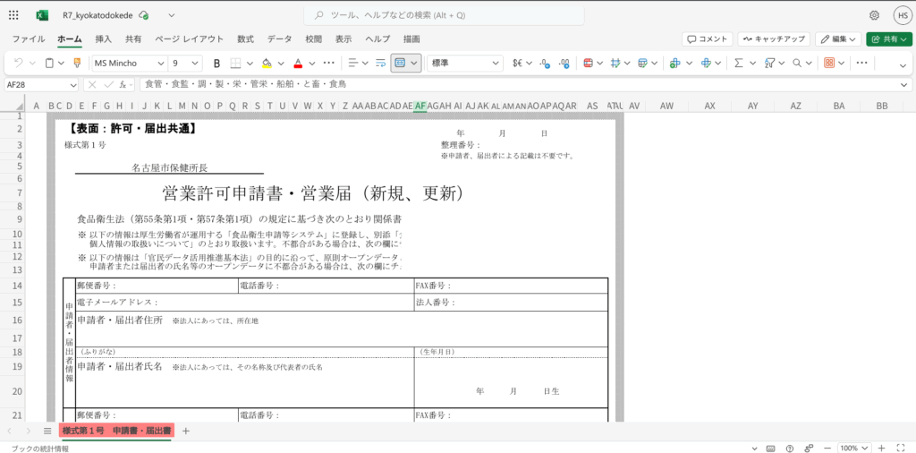The width and height of the screenshot is (916, 453).
Task: Click the green 共有 button
Action: click(x=889, y=39)
